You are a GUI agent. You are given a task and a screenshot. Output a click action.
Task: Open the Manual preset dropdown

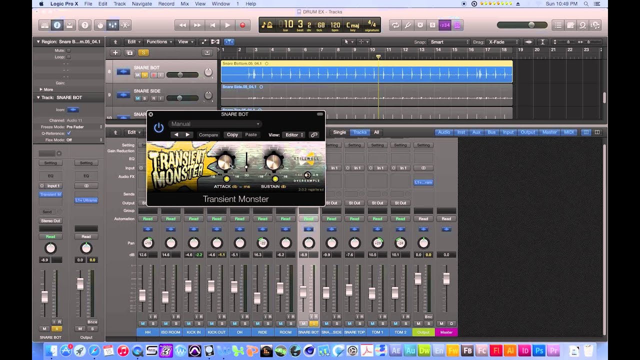214,124
